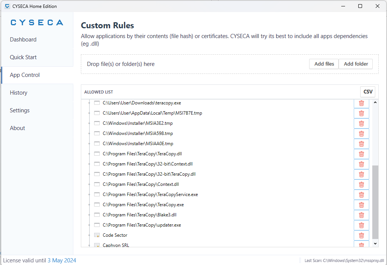The height and width of the screenshot is (265, 387).
Task: Click the Add folder button
Action: 356,64
